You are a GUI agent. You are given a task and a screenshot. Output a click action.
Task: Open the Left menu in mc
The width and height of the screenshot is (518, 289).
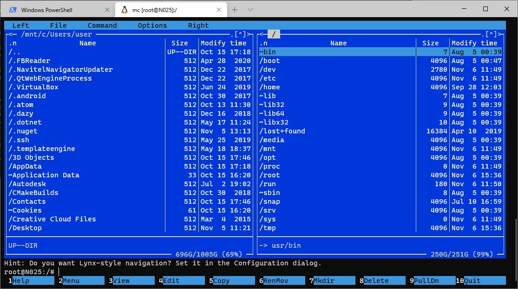pyautogui.click(x=20, y=25)
